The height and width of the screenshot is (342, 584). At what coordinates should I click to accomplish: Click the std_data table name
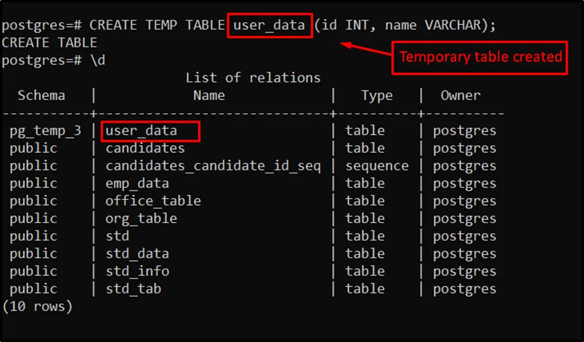pyautogui.click(x=137, y=254)
